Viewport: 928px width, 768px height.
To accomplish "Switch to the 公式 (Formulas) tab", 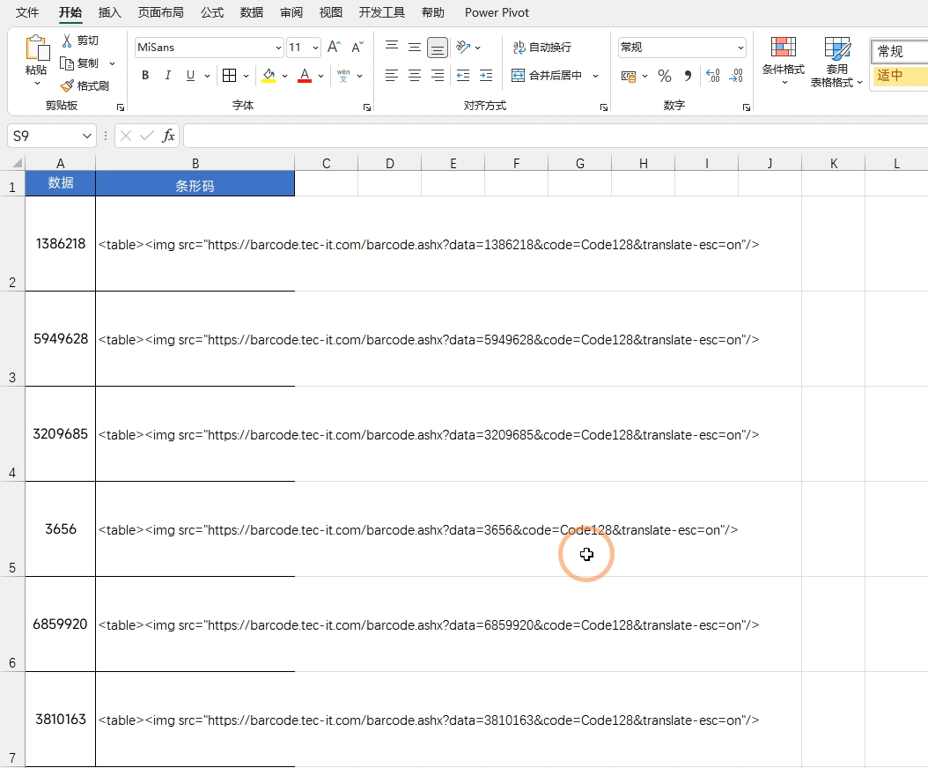I will pyautogui.click(x=212, y=12).
